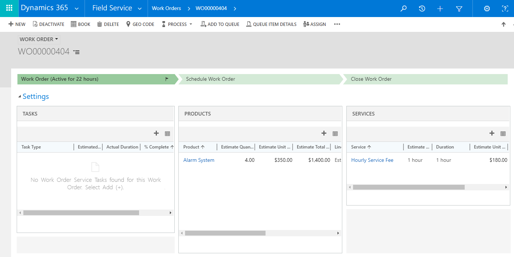Viewport: 514px width, 257px height.
Task: Click the quick create plus icon
Action: [x=440, y=9]
